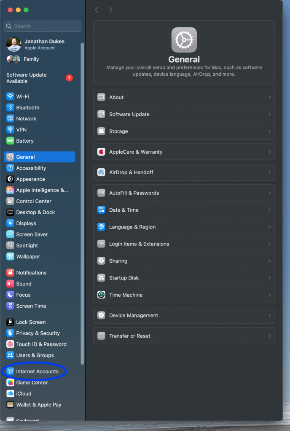
Task: Click the Device Management checkmark icon
Action: point(101,315)
